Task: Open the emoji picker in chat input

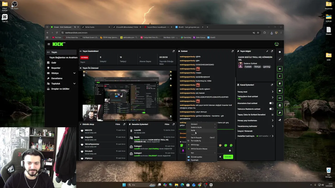Action: point(230,150)
